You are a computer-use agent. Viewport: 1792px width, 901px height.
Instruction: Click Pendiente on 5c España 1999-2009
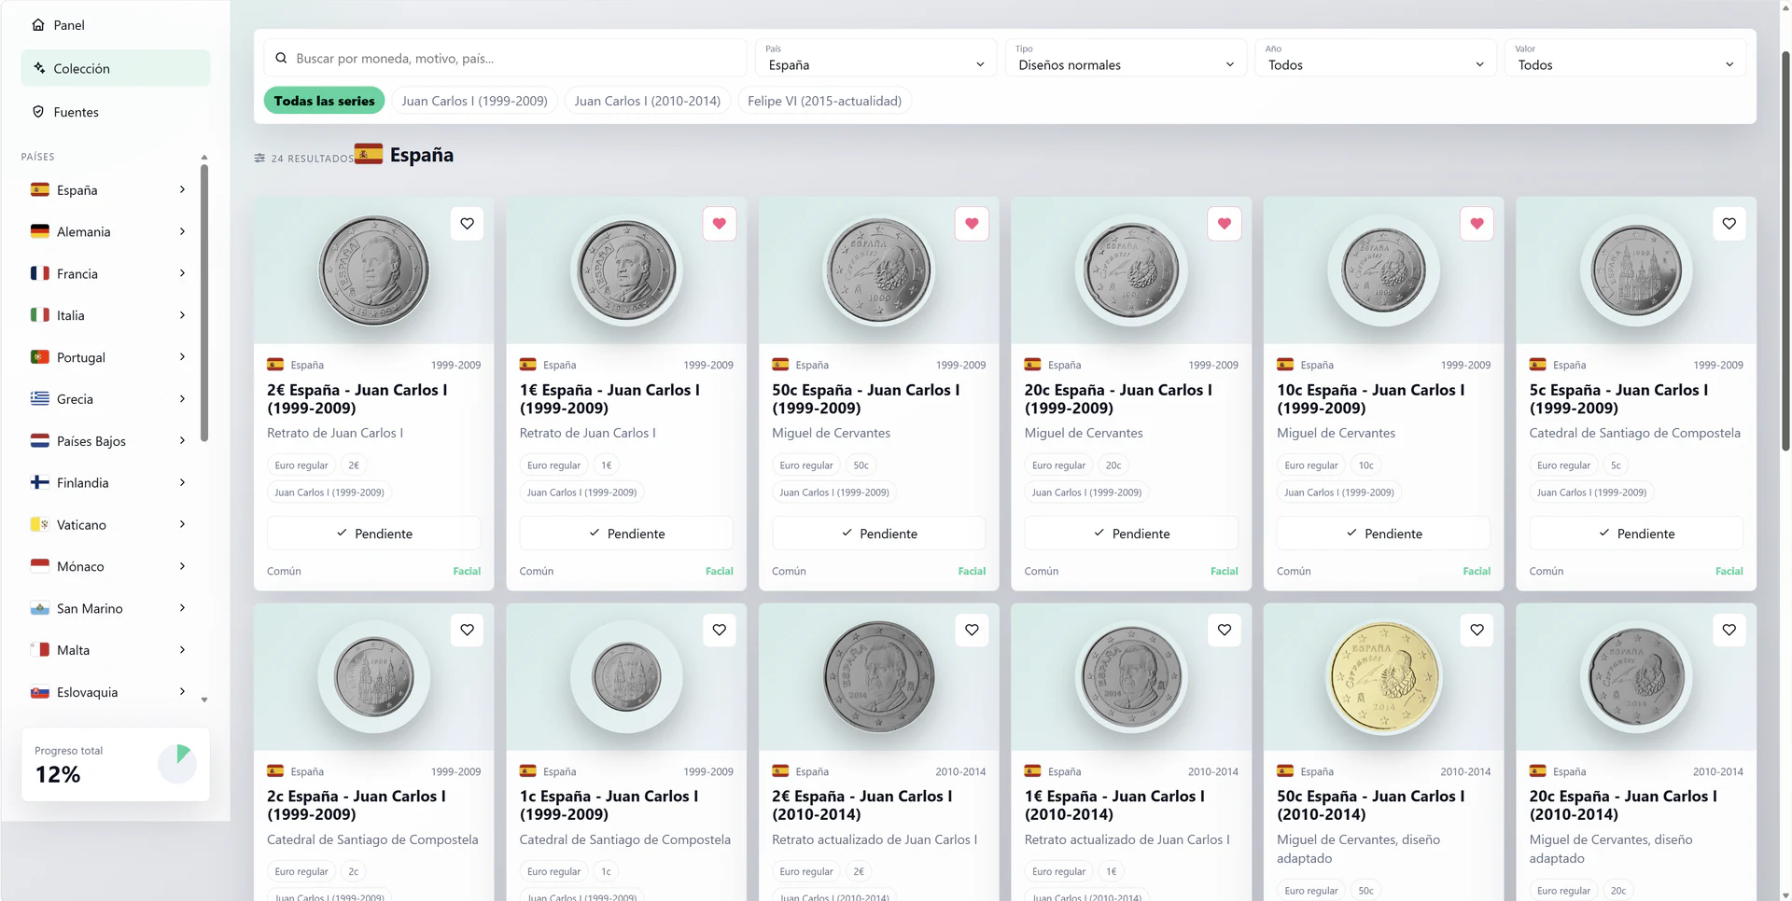click(x=1636, y=534)
